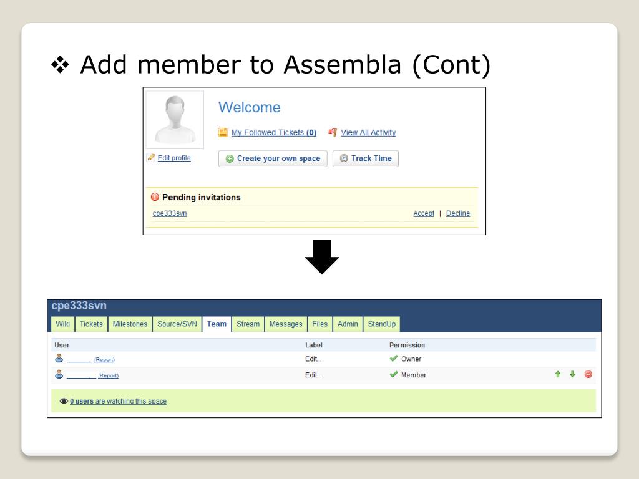The width and height of the screenshot is (639, 479).
Task: Switch to the Tickets tab
Action: [x=91, y=324]
